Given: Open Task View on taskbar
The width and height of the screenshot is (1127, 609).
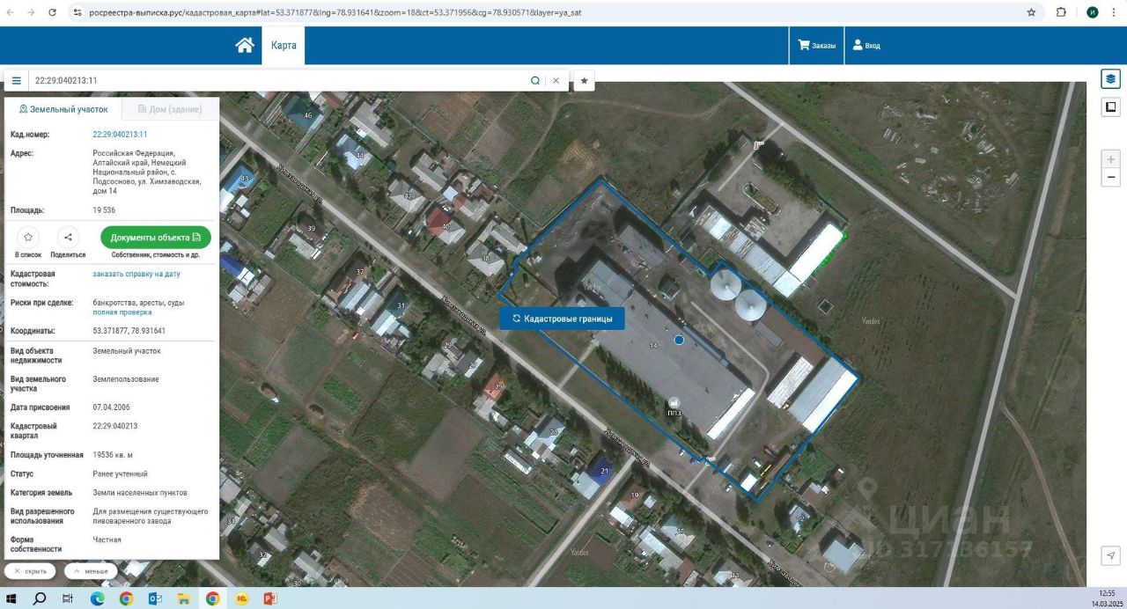Looking at the screenshot, I should (x=68, y=598).
